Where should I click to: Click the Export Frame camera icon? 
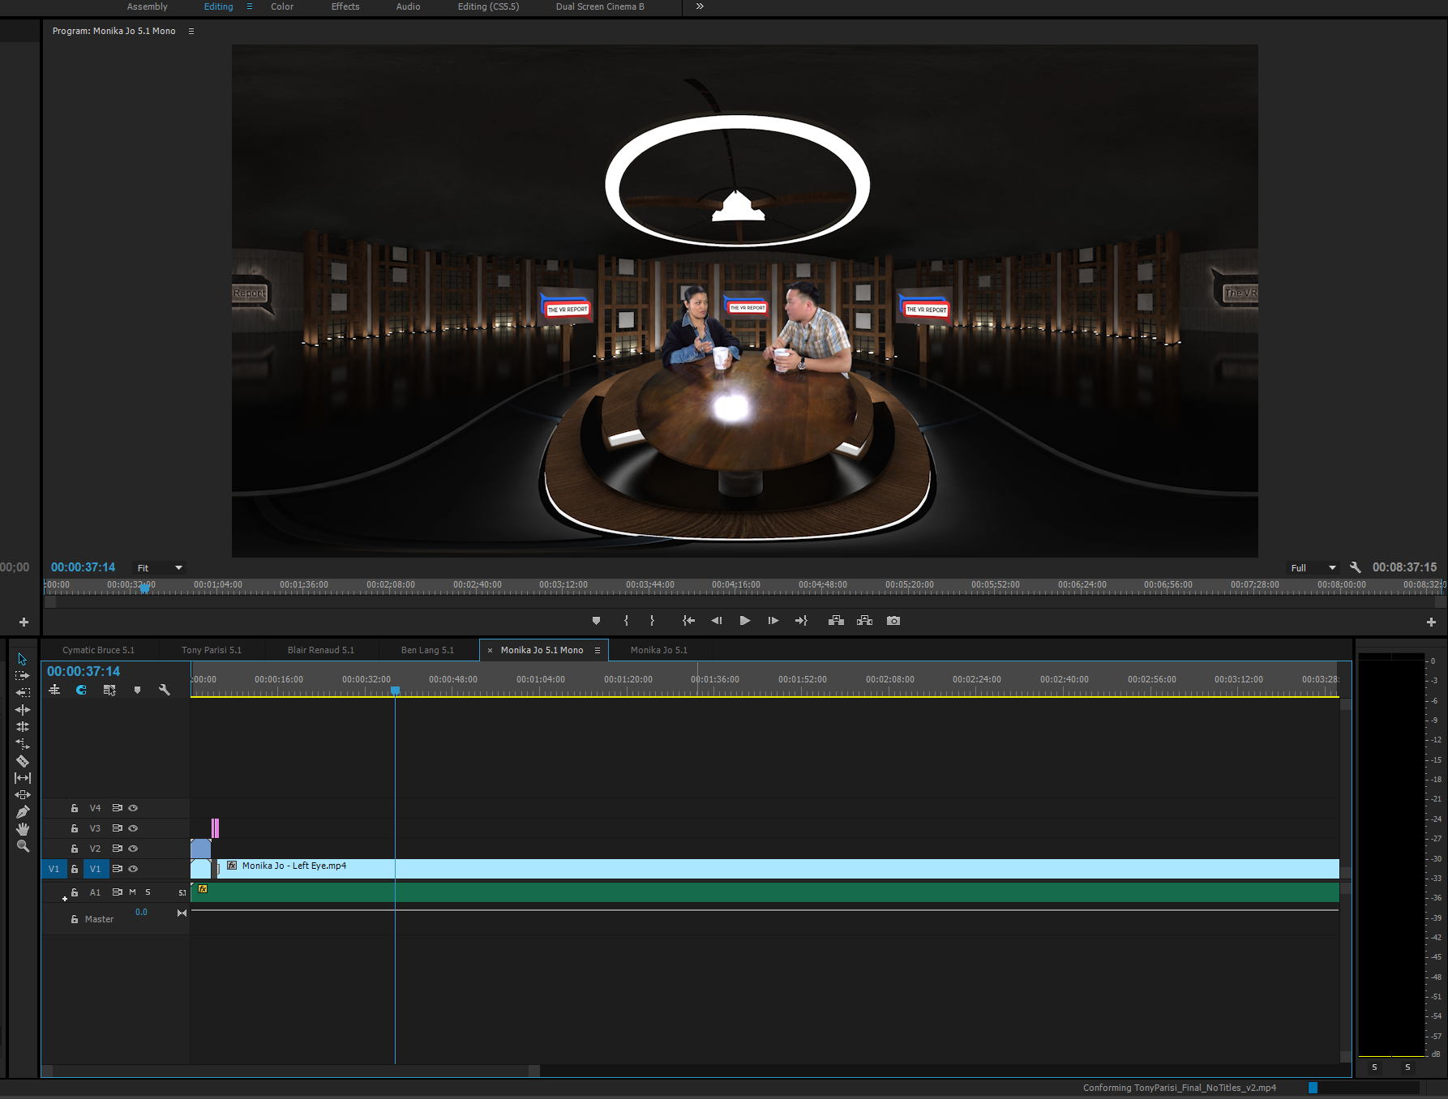coord(893,621)
